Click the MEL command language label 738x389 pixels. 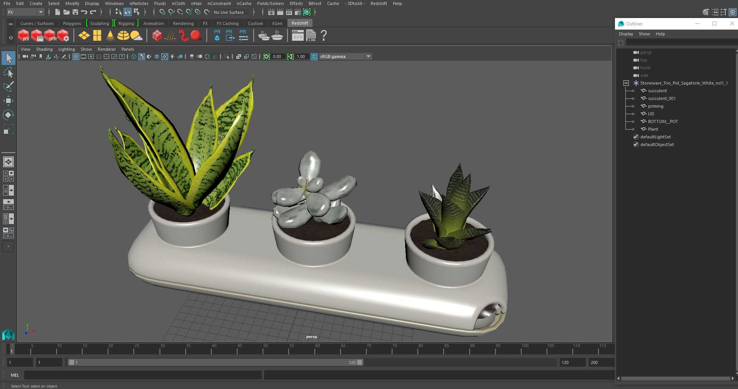15,375
